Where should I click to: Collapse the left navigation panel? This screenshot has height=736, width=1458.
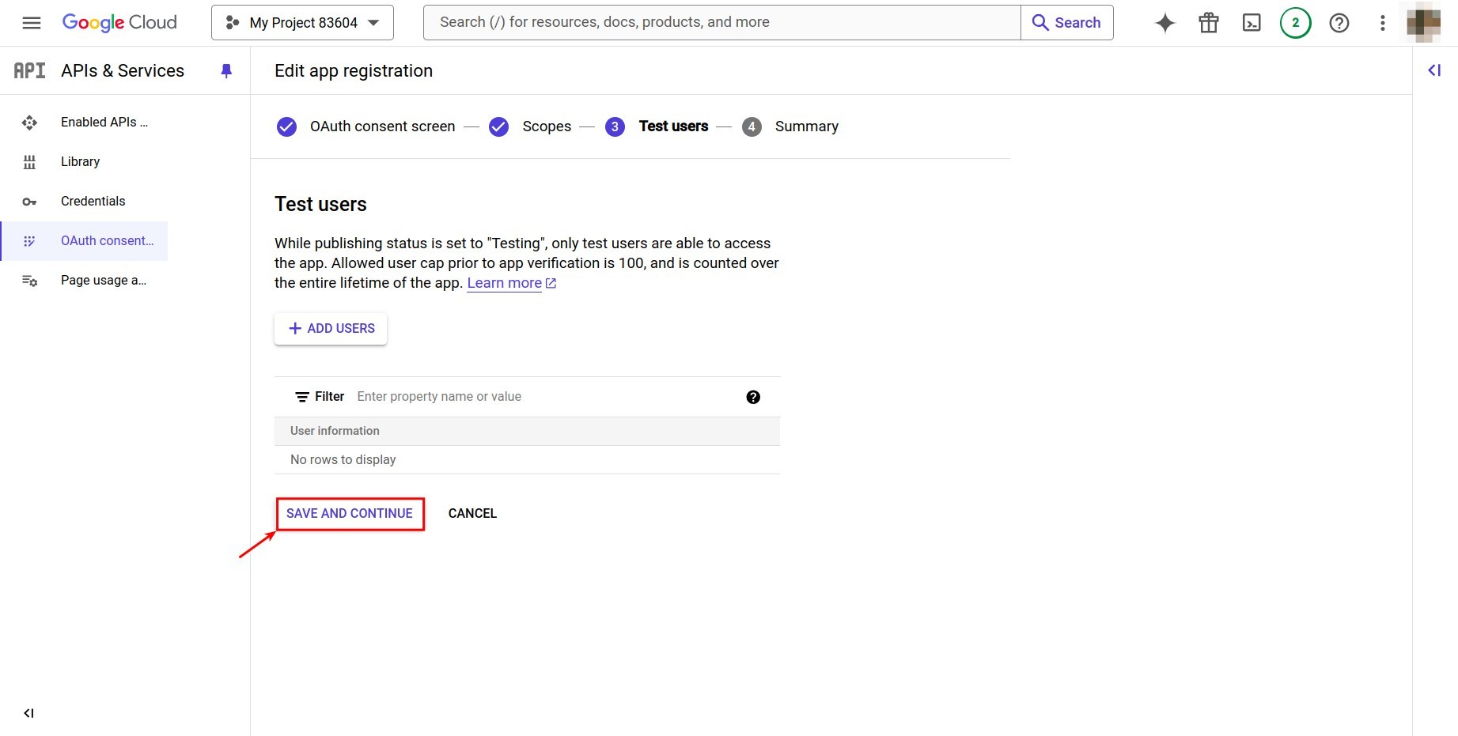pyautogui.click(x=28, y=713)
